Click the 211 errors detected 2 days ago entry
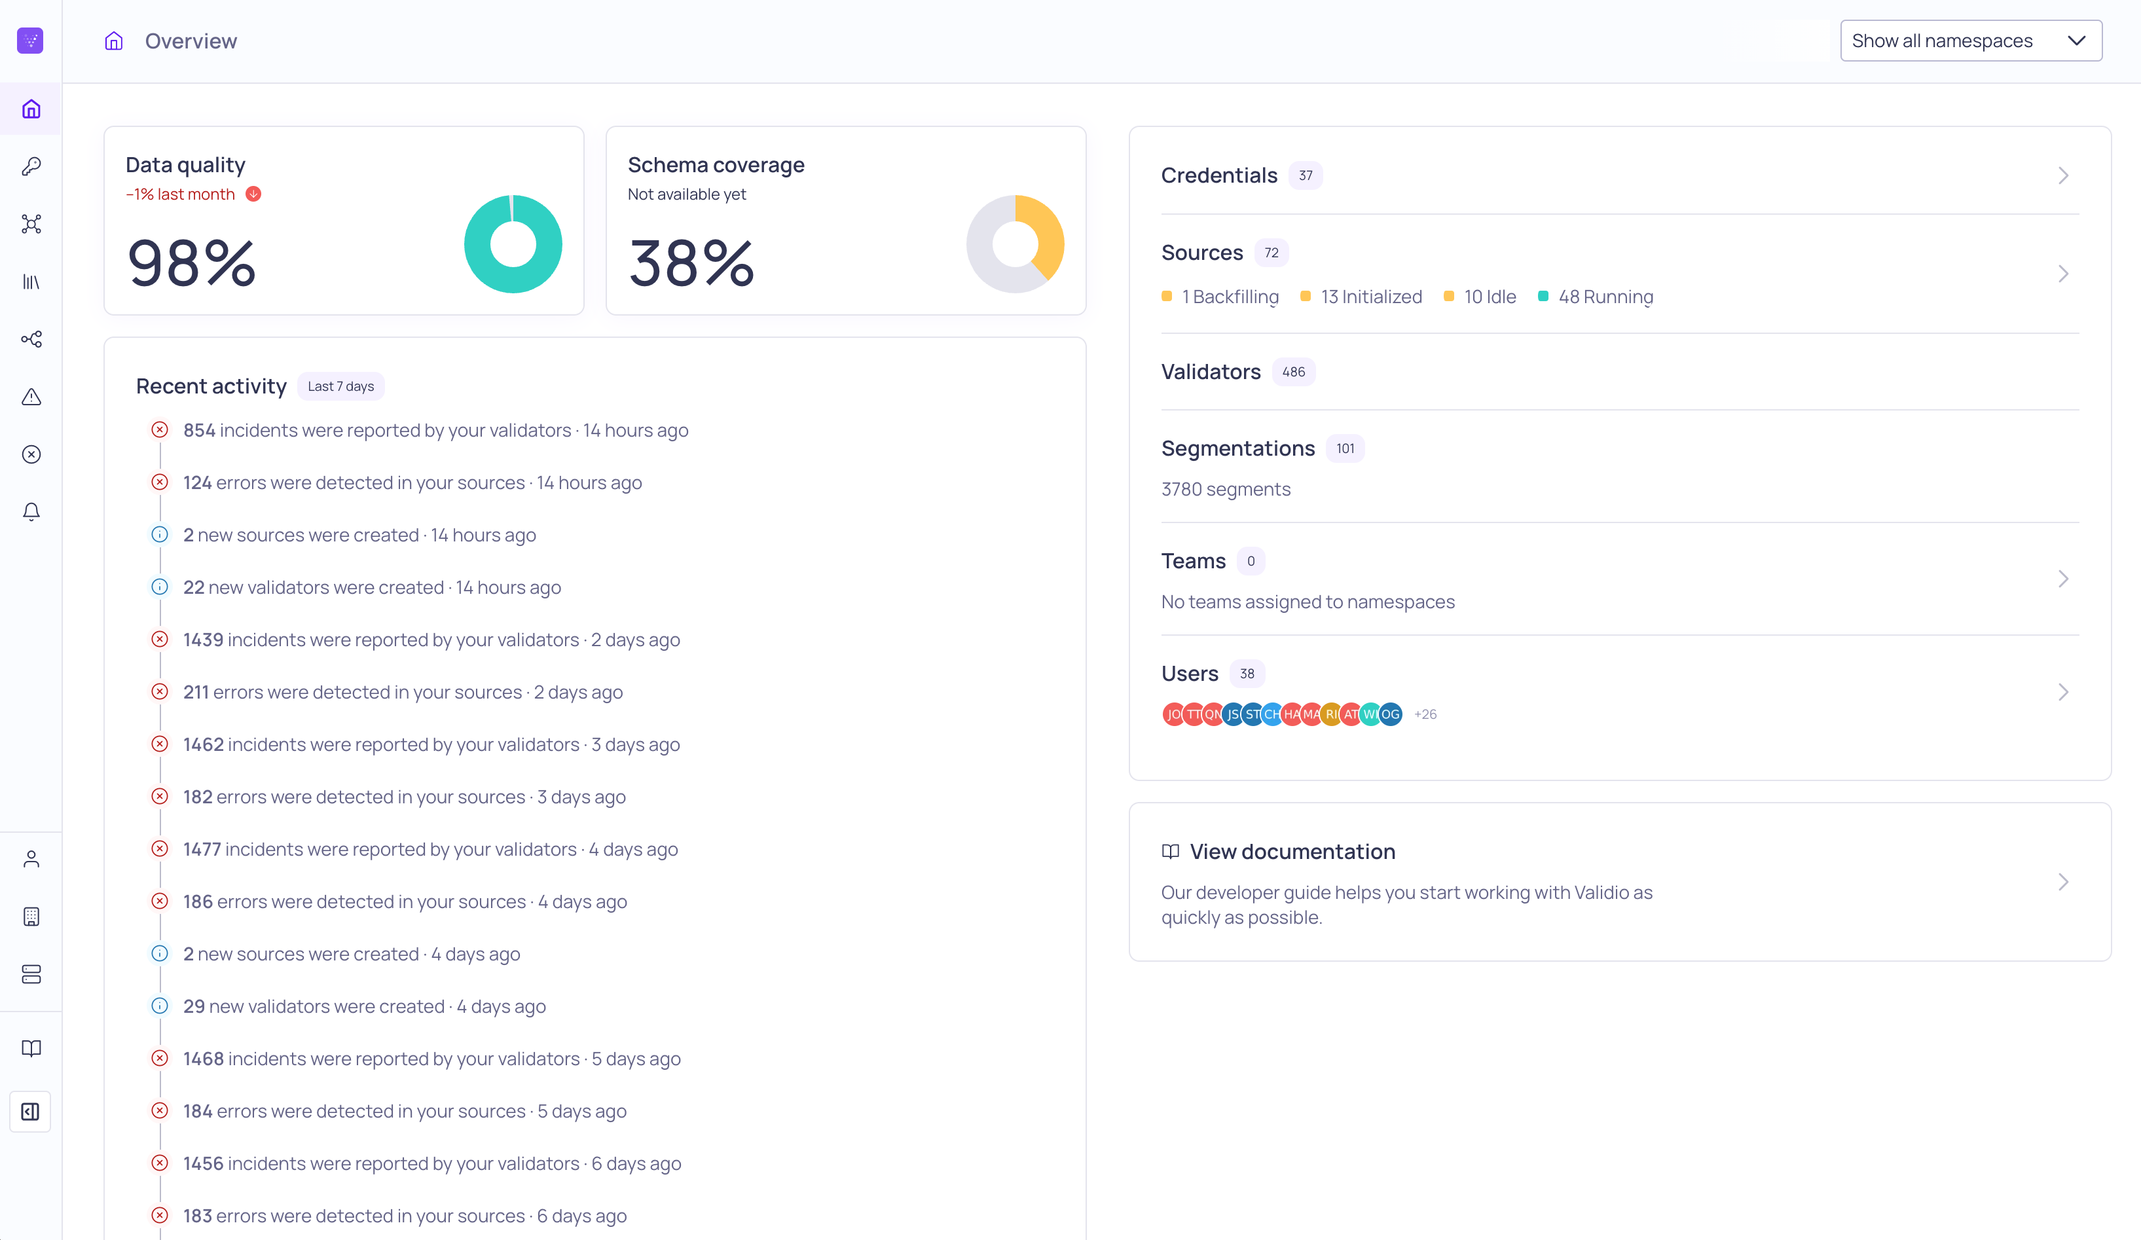 [403, 692]
